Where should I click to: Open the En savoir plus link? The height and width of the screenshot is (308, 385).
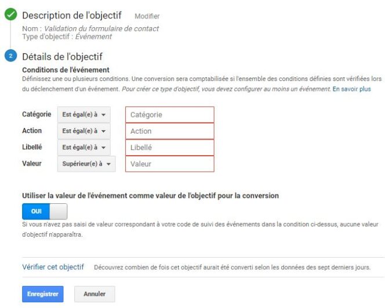click(351, 89)
